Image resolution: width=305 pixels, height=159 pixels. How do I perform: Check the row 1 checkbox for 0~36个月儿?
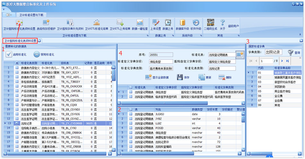(17, 68)
